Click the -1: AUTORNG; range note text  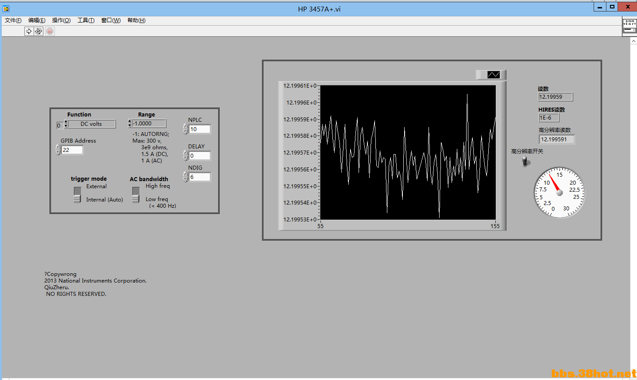tap(151, 134)
